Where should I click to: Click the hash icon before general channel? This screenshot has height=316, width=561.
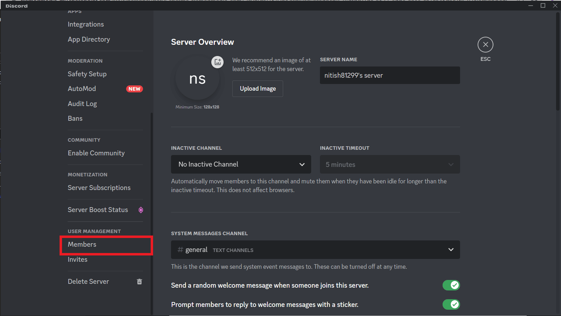[180, 250]
